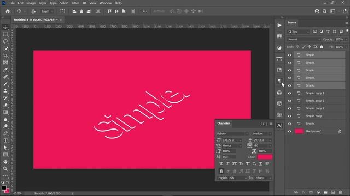Open the 3D panel cube icon
Image resolution: width=350 pixels, height=196 pixels.
coord(279,103)
